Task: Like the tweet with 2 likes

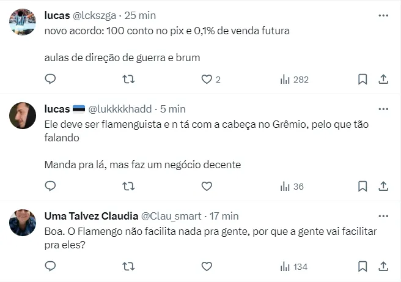Action: (x=207, y=79)
